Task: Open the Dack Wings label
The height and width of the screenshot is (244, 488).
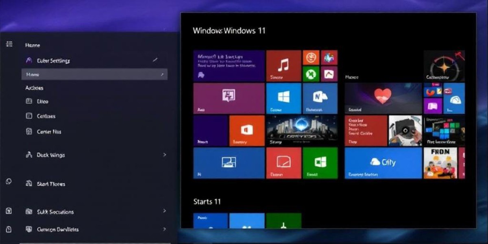Action: [50, 155]
